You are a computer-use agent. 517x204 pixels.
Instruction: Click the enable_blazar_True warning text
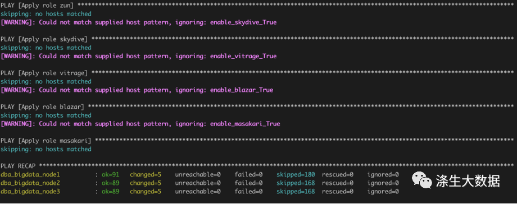point(242,90)
